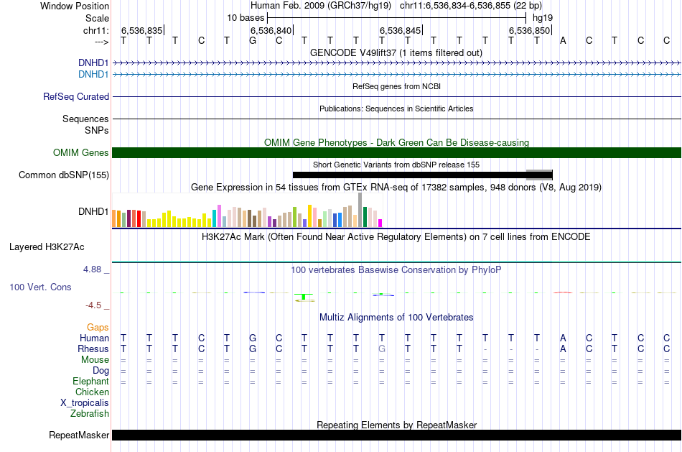The height and width of the screenshot is (452, 682).
Task: Click the Dog species label
Action: click(101, 371)
